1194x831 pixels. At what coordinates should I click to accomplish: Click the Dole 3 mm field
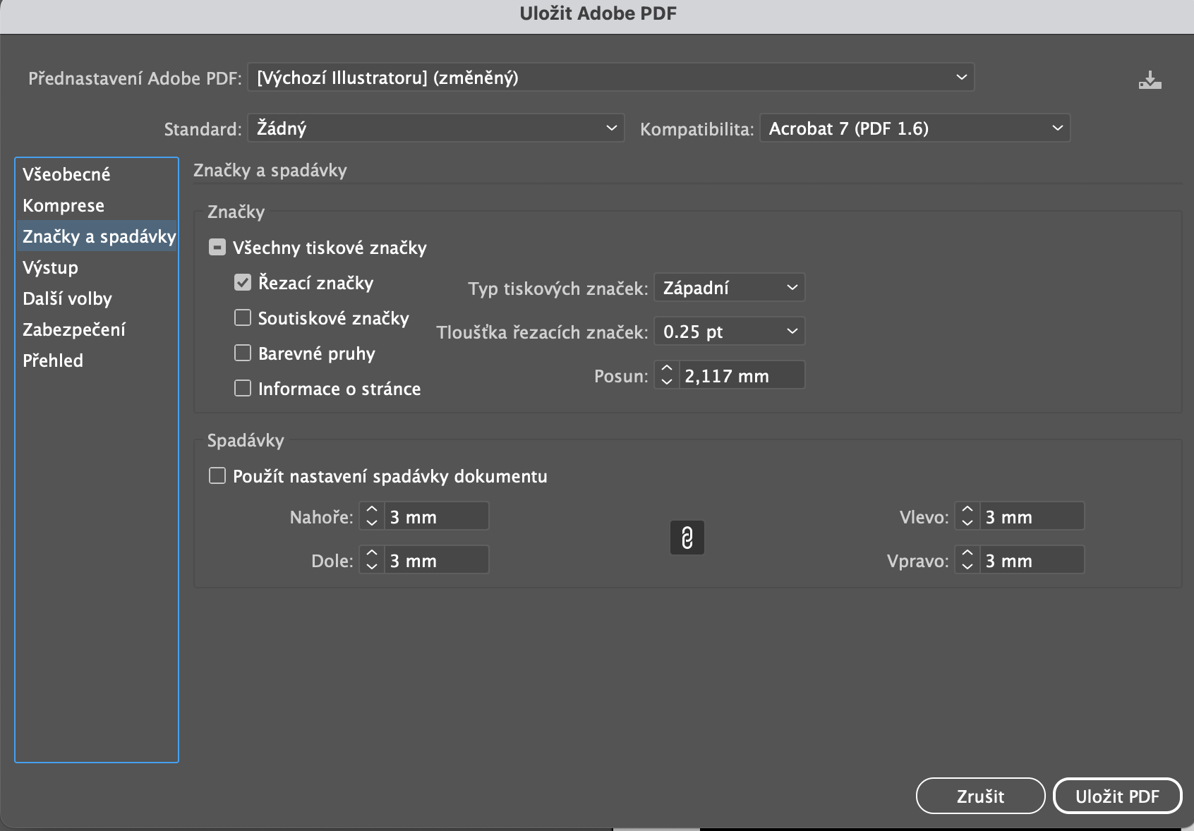[x=436, y=560]
